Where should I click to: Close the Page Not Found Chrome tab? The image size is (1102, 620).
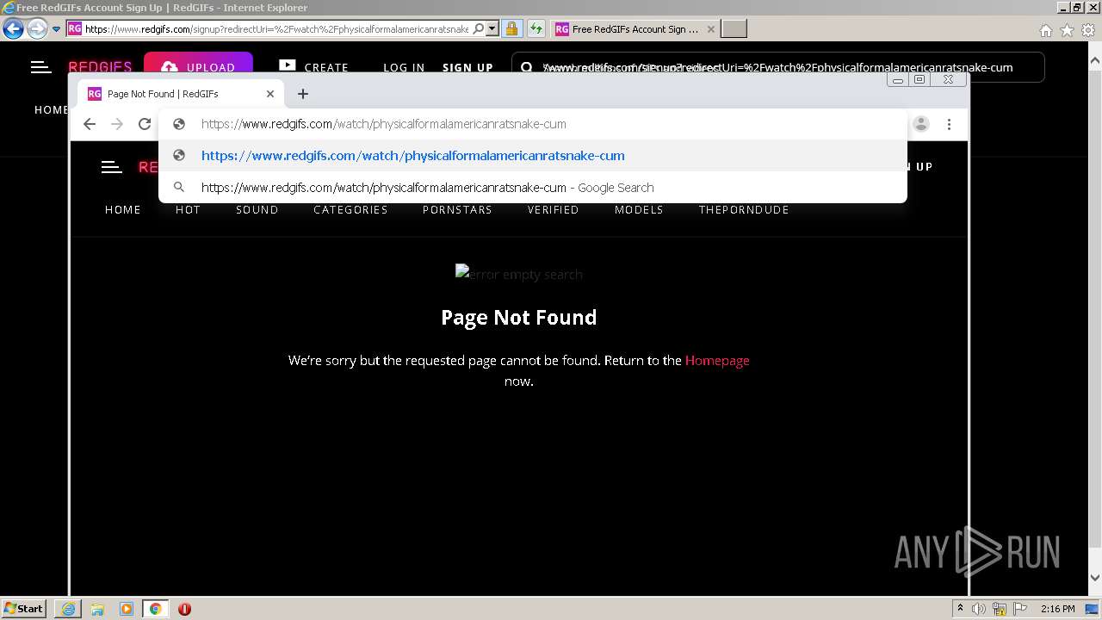(270, 93)
